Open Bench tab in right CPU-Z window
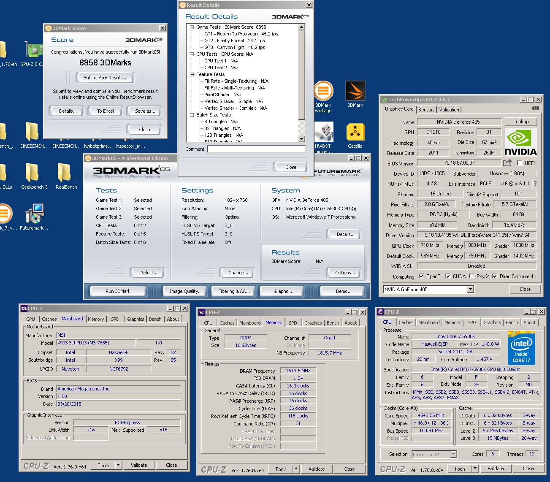550x482 pixels. [x=512, y=322]
